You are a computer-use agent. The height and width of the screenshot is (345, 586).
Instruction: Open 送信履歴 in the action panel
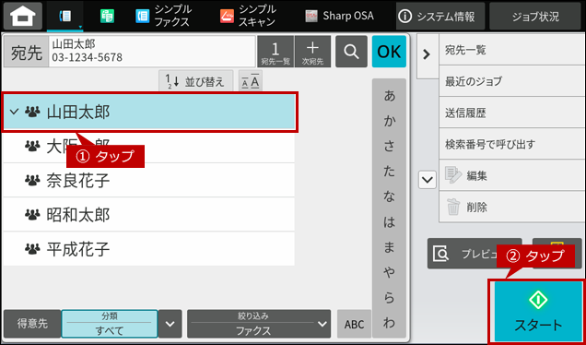pyautogui.click(x=512, y=113)
